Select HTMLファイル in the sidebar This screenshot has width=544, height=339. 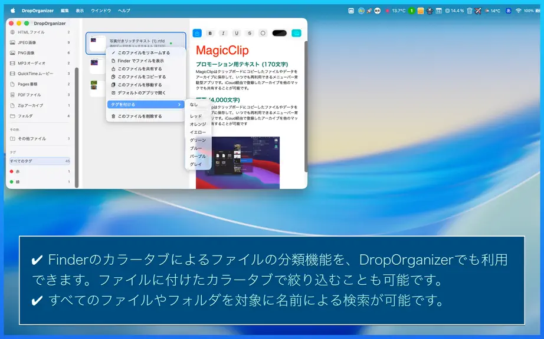coord(40,32)
